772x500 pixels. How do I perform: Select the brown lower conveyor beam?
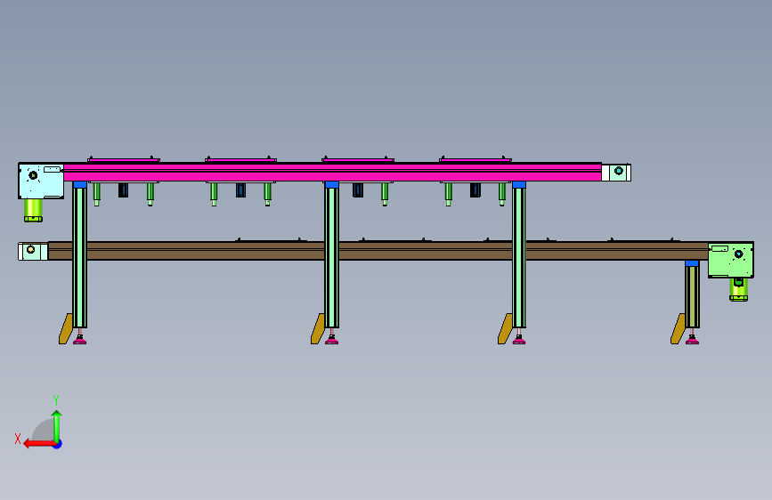click(x=378, y=251)
